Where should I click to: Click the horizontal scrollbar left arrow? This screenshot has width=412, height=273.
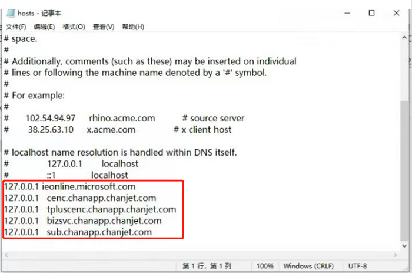[6, 255]
